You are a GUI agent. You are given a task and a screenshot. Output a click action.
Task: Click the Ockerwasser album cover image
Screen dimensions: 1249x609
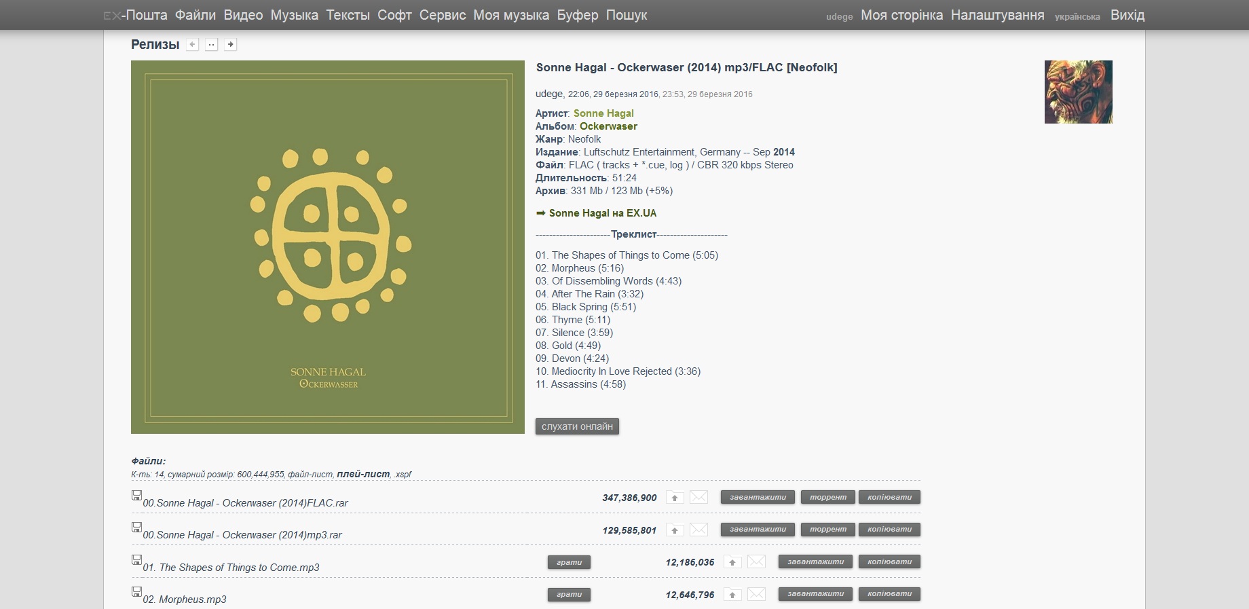coord(328,247)
